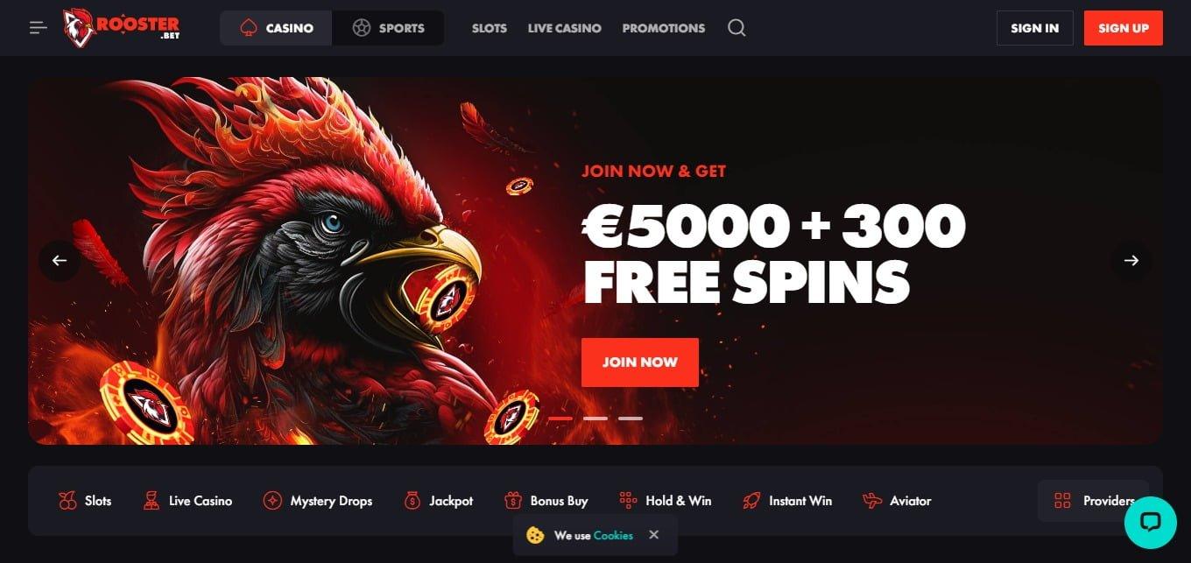Click the Join Now button
This screenshot has height=563, width=1191.
[x=639, y=362]
